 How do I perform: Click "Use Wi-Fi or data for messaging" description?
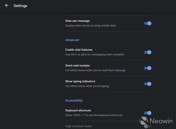pyautogui.click(x=94, y=55)
